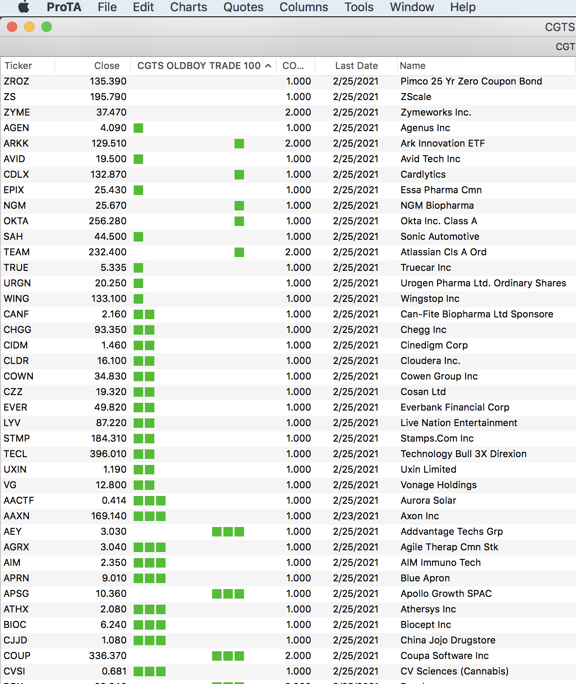This screenshot has width=576, height=684.
Task: Click the EVER ticker cell
Action: click(x=16, y=407)
